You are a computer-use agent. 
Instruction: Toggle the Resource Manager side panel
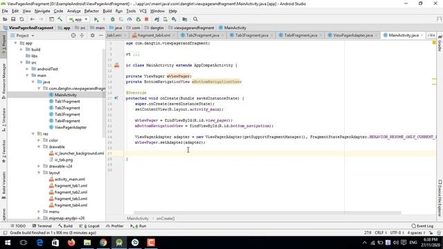pos(3,81)
